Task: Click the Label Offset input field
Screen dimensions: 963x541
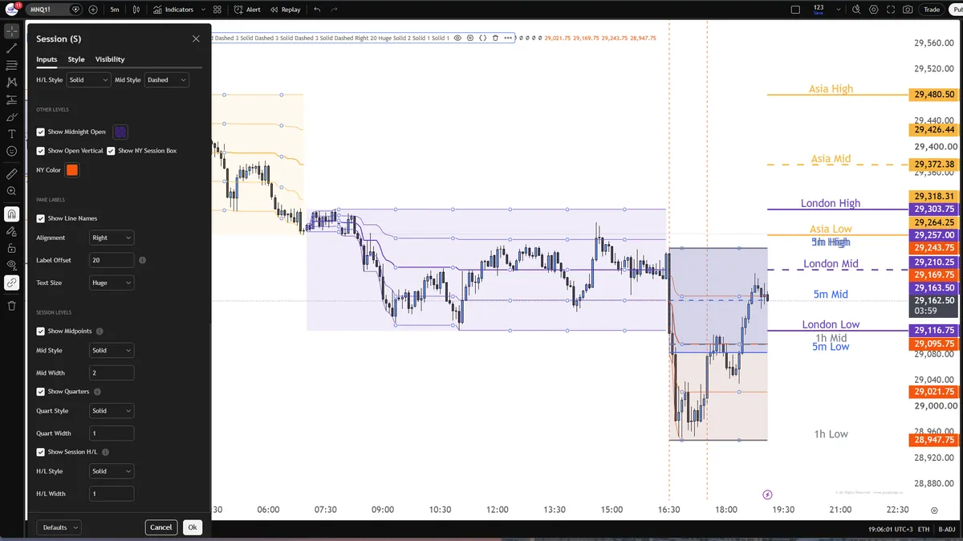Action: point(112,260)
